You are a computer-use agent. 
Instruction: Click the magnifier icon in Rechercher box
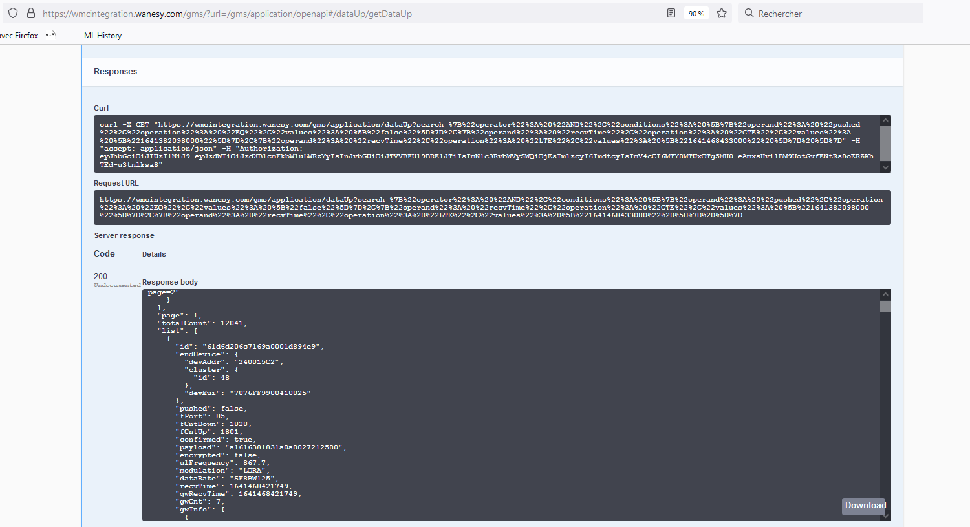tap(749, 13)
